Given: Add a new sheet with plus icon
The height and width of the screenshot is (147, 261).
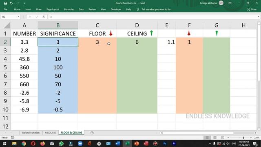Looking at the screenshot, I should click(92, 133).
